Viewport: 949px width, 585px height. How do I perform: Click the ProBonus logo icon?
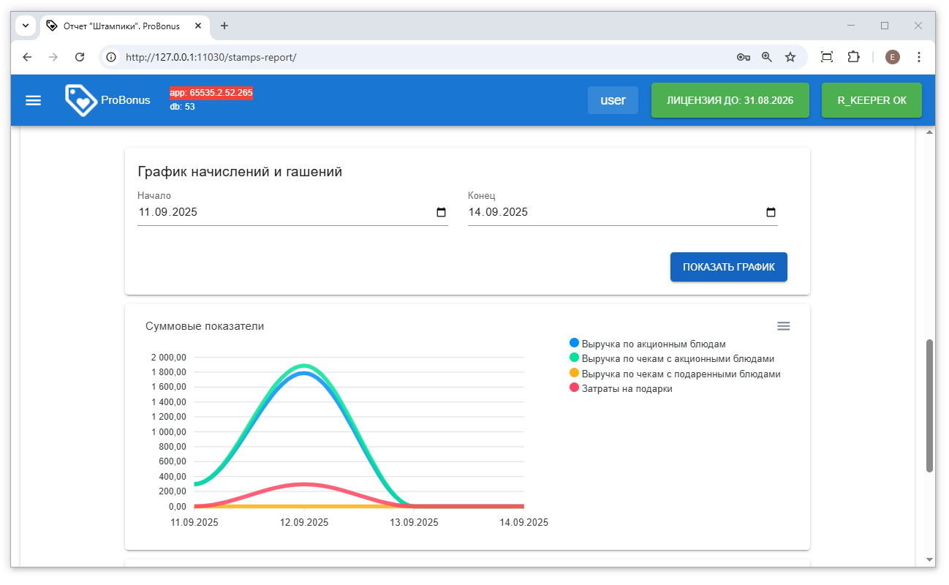pyautogui.click(x=80, y=100)
